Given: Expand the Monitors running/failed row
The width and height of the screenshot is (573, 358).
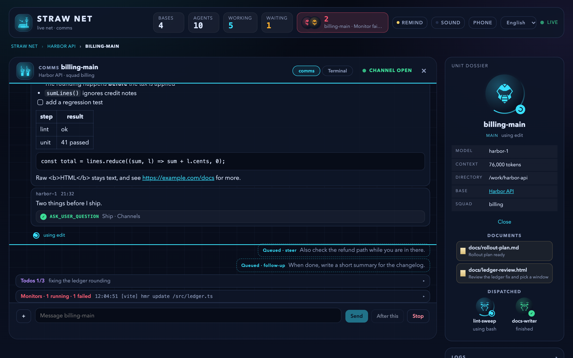Looking at the screenshot, I should [x=223, y=296].
